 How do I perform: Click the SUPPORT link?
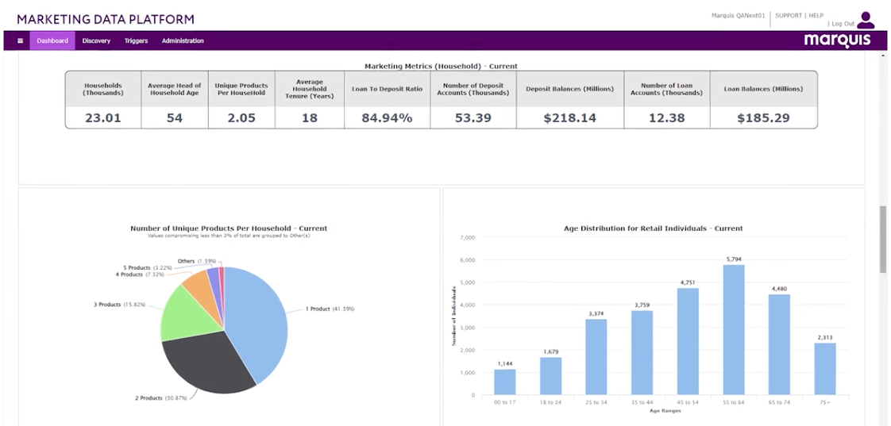click(788, 16)
